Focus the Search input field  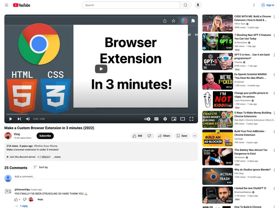click(131, 5)
